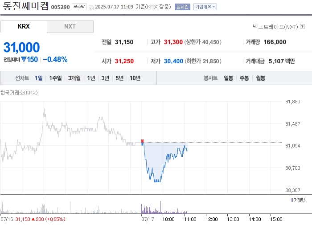Click the 전일 value 31,150
The width and height of the screenshot is (312, 225).
[x=124, y=42]
